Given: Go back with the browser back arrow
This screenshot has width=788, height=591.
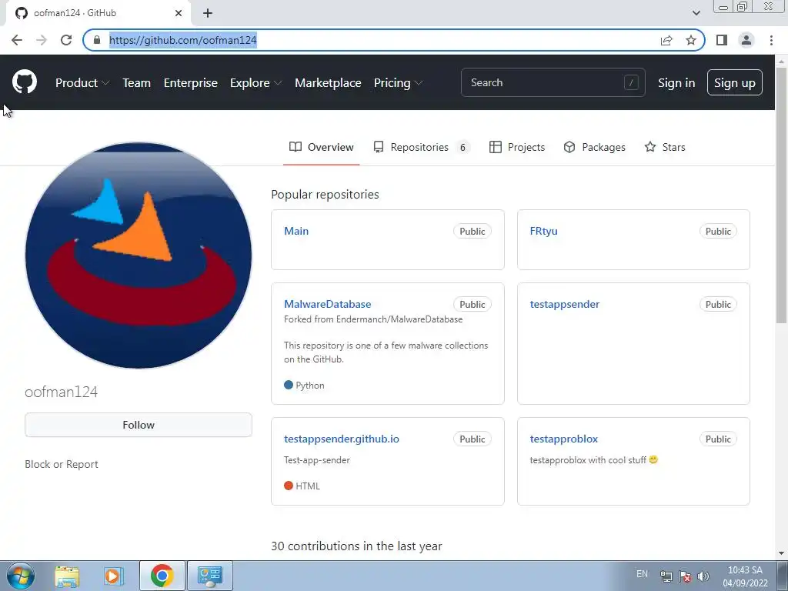Looking at the screenshot, I should [x=17, y=40].
